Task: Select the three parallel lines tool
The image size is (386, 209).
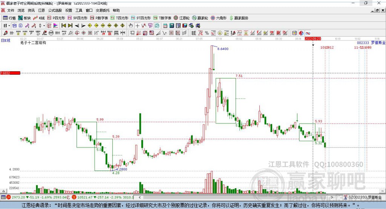Action: [x=184, y=33]
